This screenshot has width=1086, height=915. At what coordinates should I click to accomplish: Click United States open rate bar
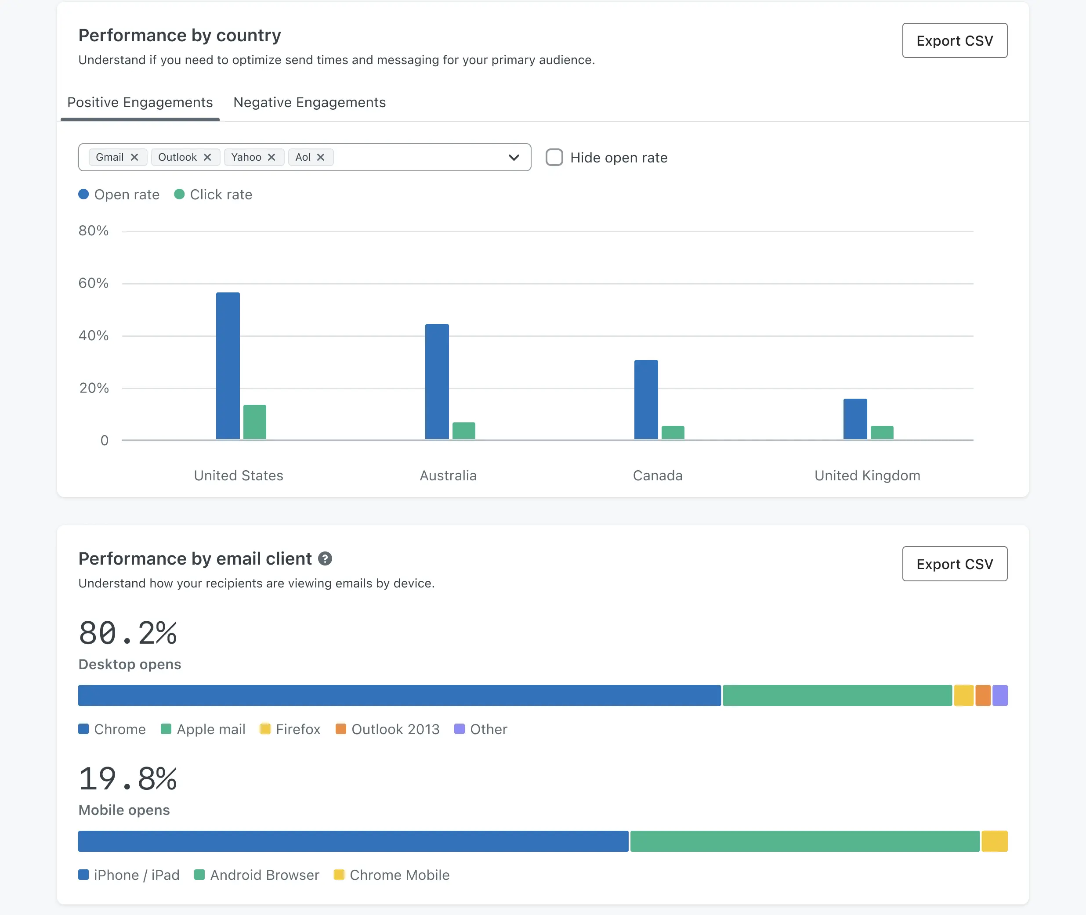click(x=228, y=366)
